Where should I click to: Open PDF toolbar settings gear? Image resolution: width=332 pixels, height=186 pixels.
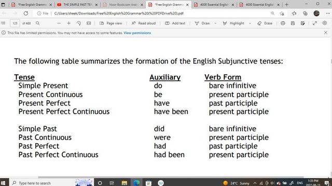325,23
